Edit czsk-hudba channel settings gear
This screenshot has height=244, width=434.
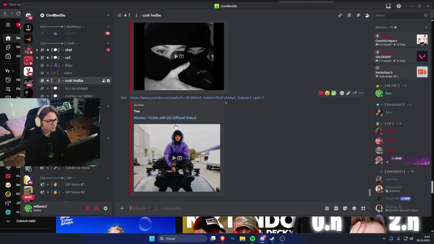coord(108,81)
